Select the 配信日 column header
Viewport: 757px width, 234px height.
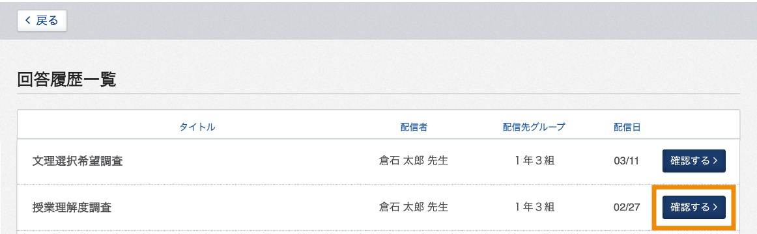pos(627,127)
